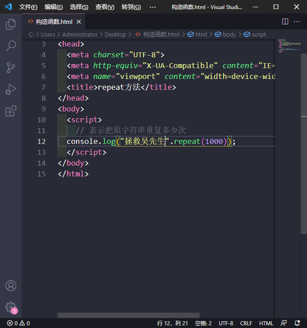Image resolution: width=307 pixels, height=328 pixels.
Task: Click line number 10 in gutter
Action: (41, 120)
